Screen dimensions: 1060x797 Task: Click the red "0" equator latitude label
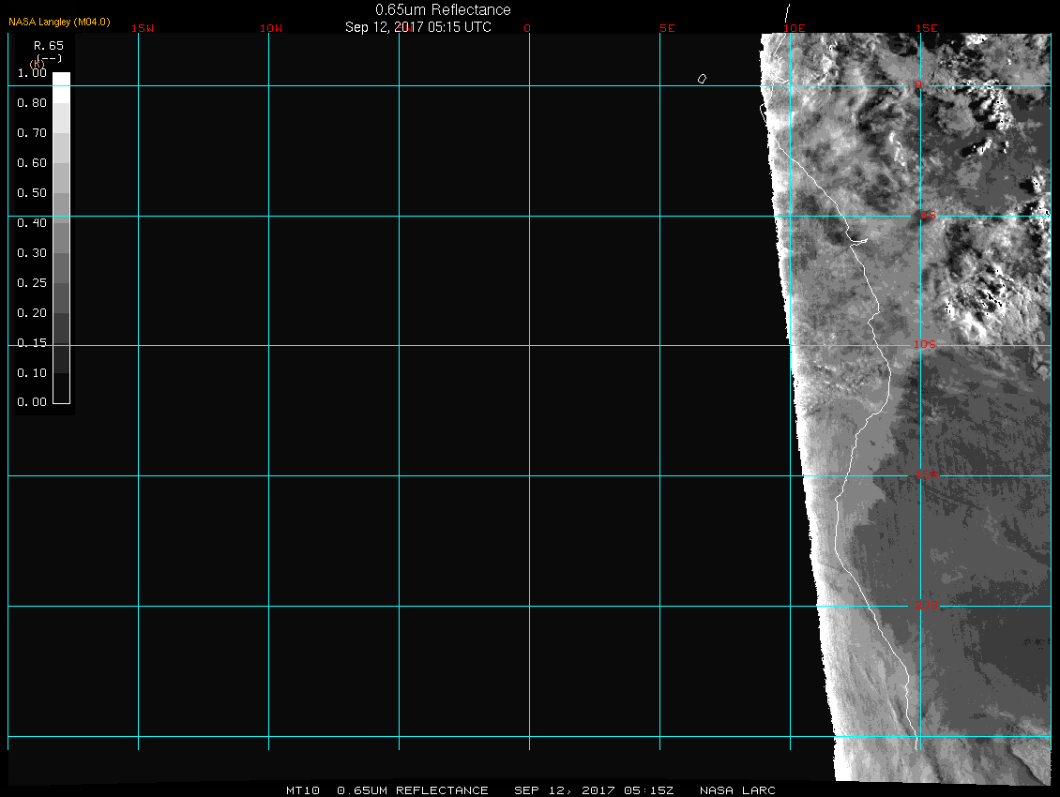(918, 85)
